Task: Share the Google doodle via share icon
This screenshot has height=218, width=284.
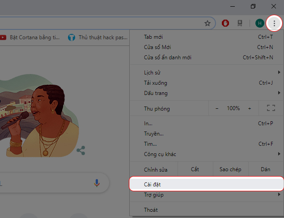Action: (81, 150)
